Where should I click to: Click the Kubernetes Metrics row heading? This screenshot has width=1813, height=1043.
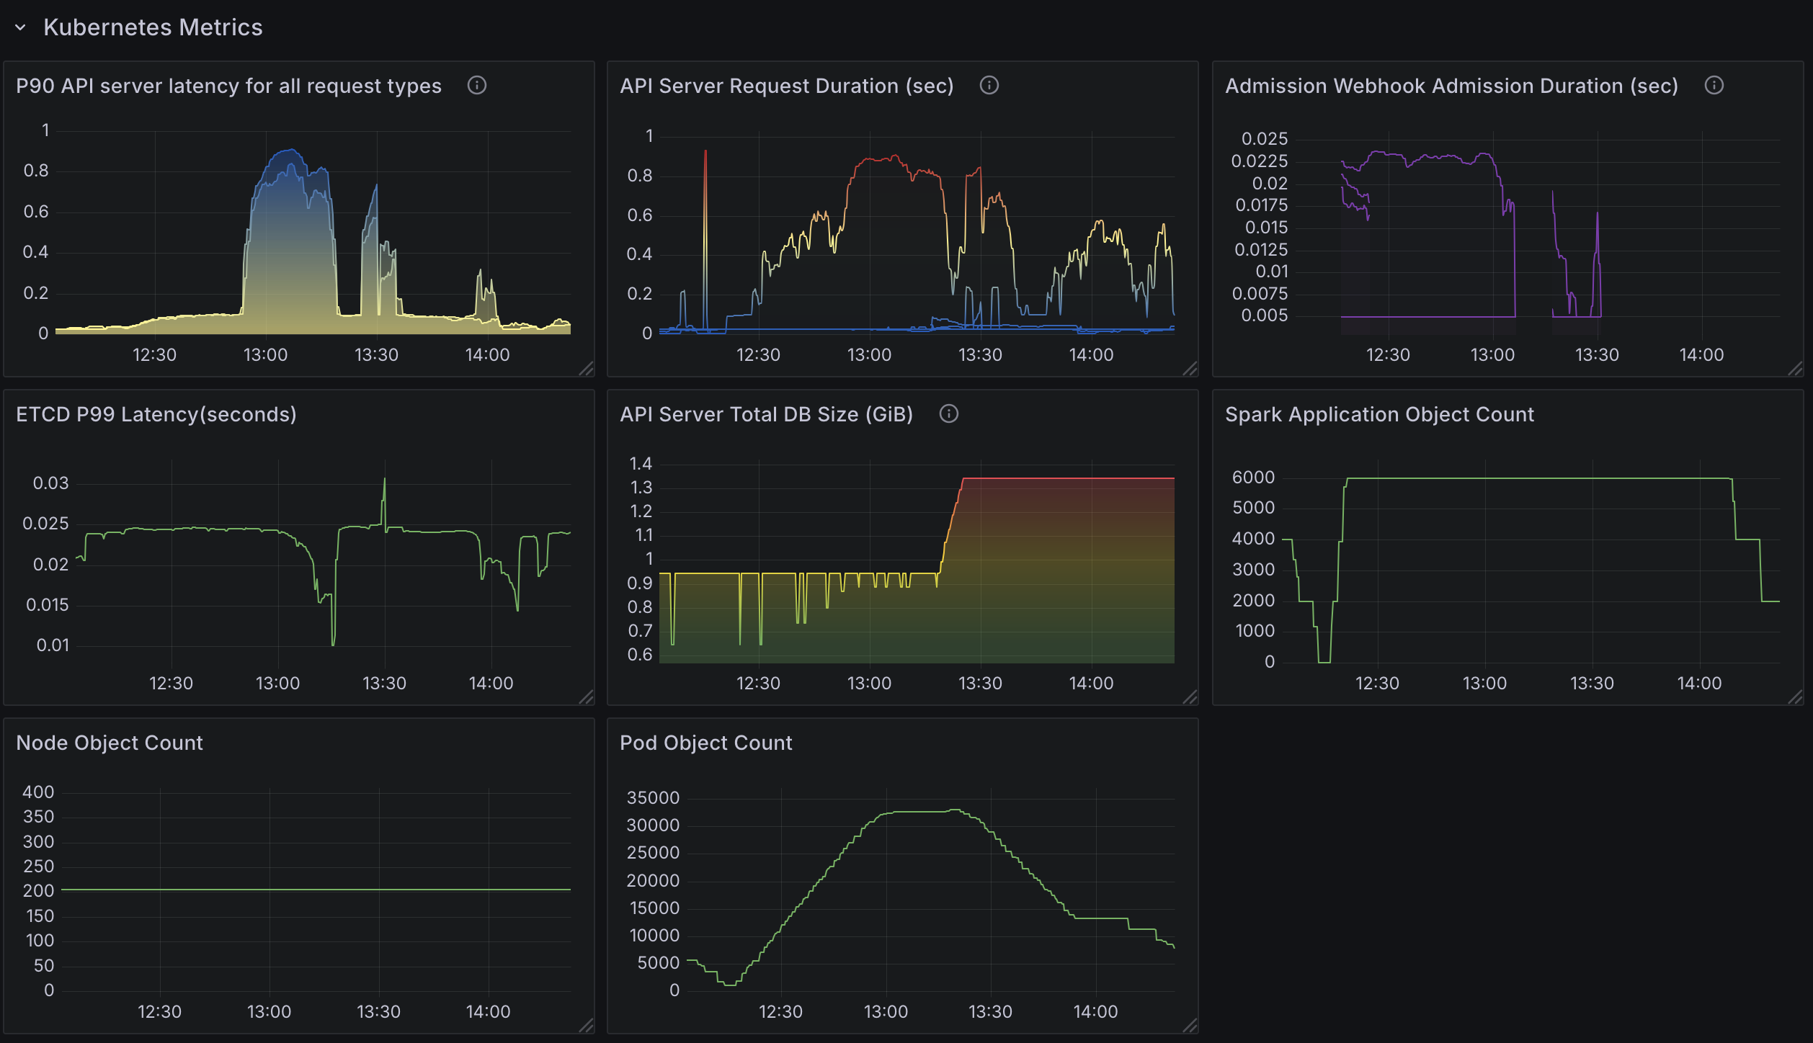point(153,27)
